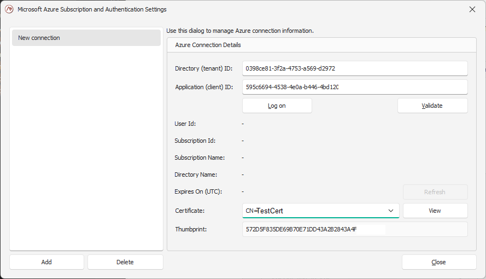The height and width of the screenshot is (279, 486).
Task: Click the Thumbprint label
Action: pos(191,229)
